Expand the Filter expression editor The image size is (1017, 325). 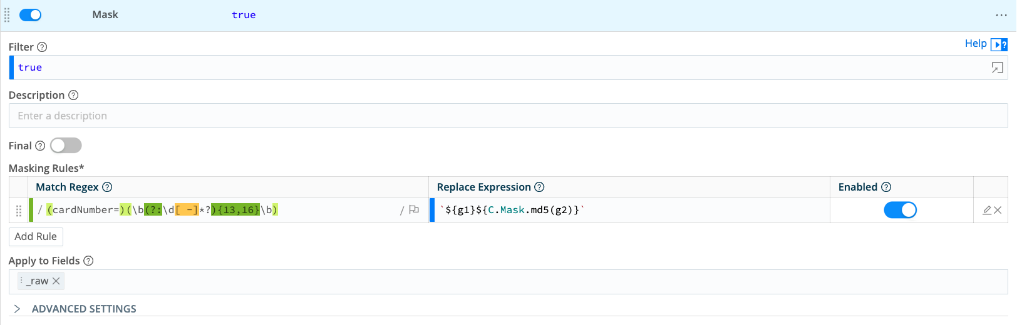point(997,67)
